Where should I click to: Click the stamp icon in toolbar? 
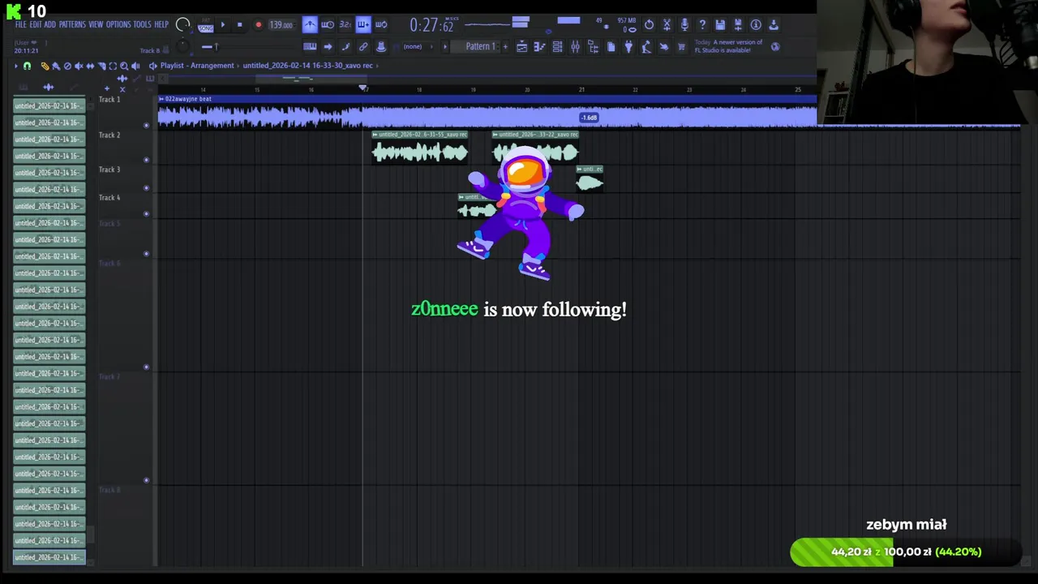coord(381,47)
